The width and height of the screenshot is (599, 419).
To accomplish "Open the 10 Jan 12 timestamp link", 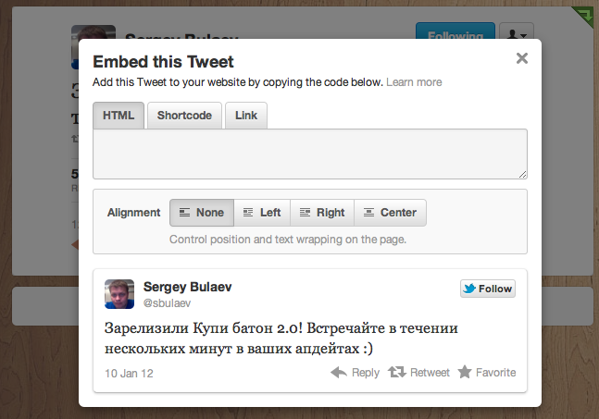I will pyautogui.click(x=129, y=373).
